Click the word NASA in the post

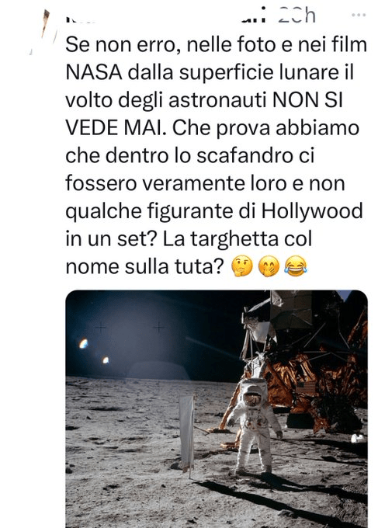point(94,71)
